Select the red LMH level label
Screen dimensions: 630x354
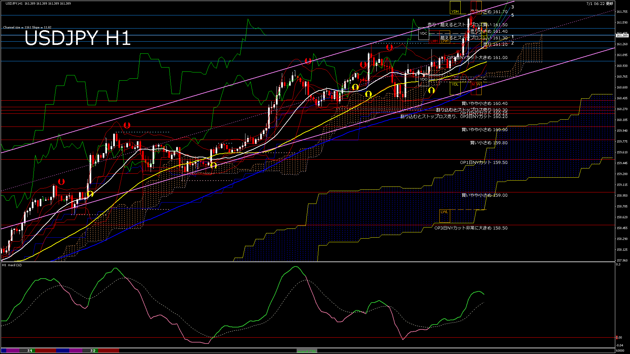(434, 41)
